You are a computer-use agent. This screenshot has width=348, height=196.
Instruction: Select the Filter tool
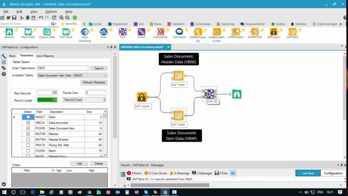(x=104, y=34)
